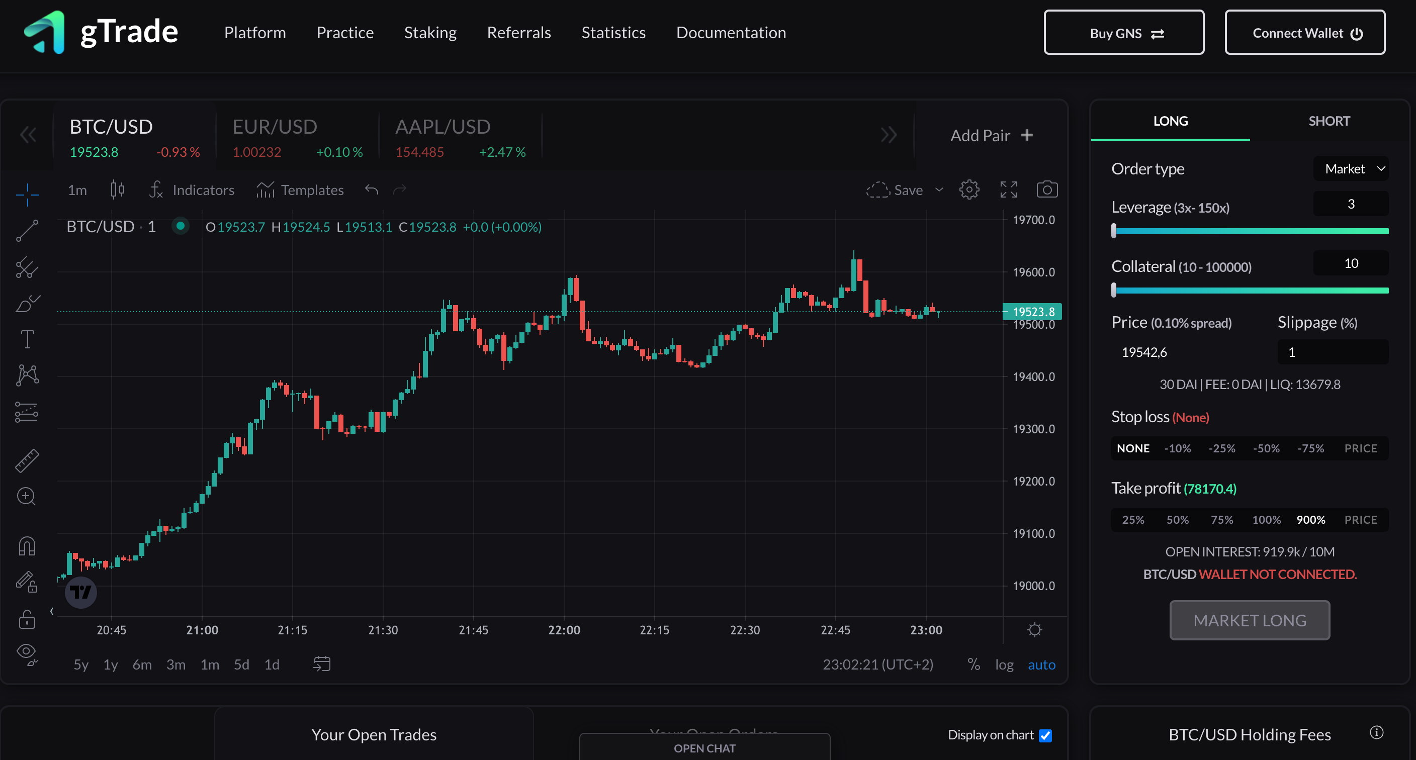Click the magnet snap mode icon

[27, 546]
